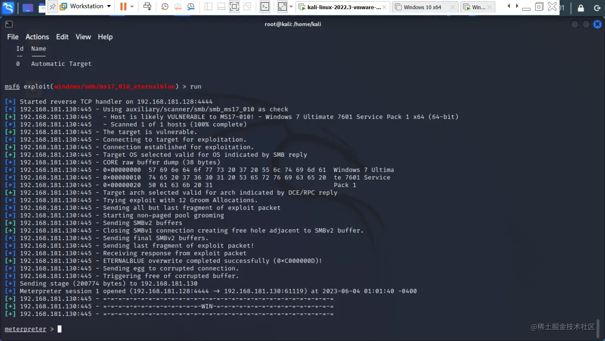
Task: Click the unity mode icon
Action: click(x=247, y=6)
